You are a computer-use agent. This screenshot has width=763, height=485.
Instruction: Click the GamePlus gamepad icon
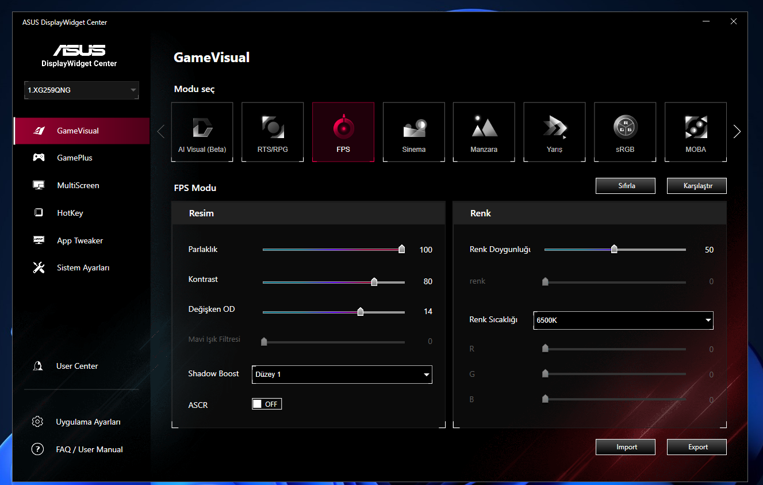click(x=39, y=158)
